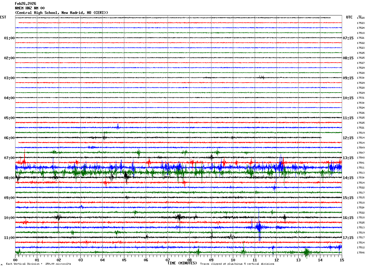Select the 06:00 CST time label
The image size is (366, 268).
point(9,138)
